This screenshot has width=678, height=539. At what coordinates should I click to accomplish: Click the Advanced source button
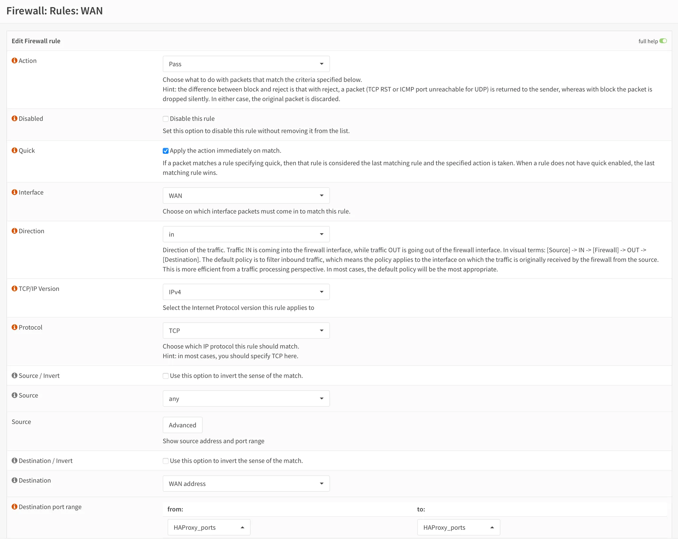pyautogui.click(x=182, y=425)
